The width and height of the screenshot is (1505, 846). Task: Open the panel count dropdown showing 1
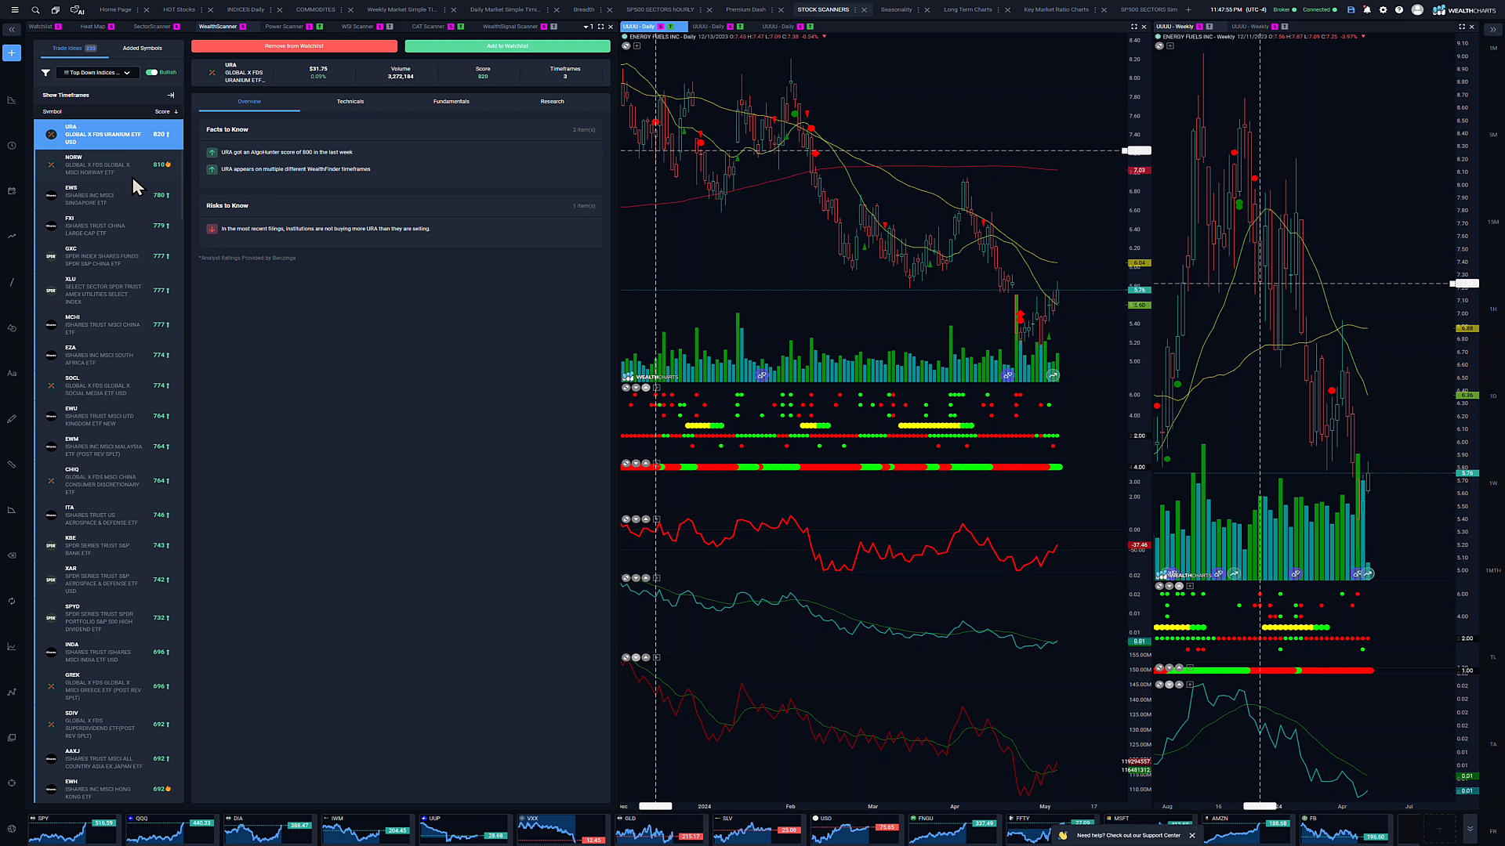click(589, 27)
